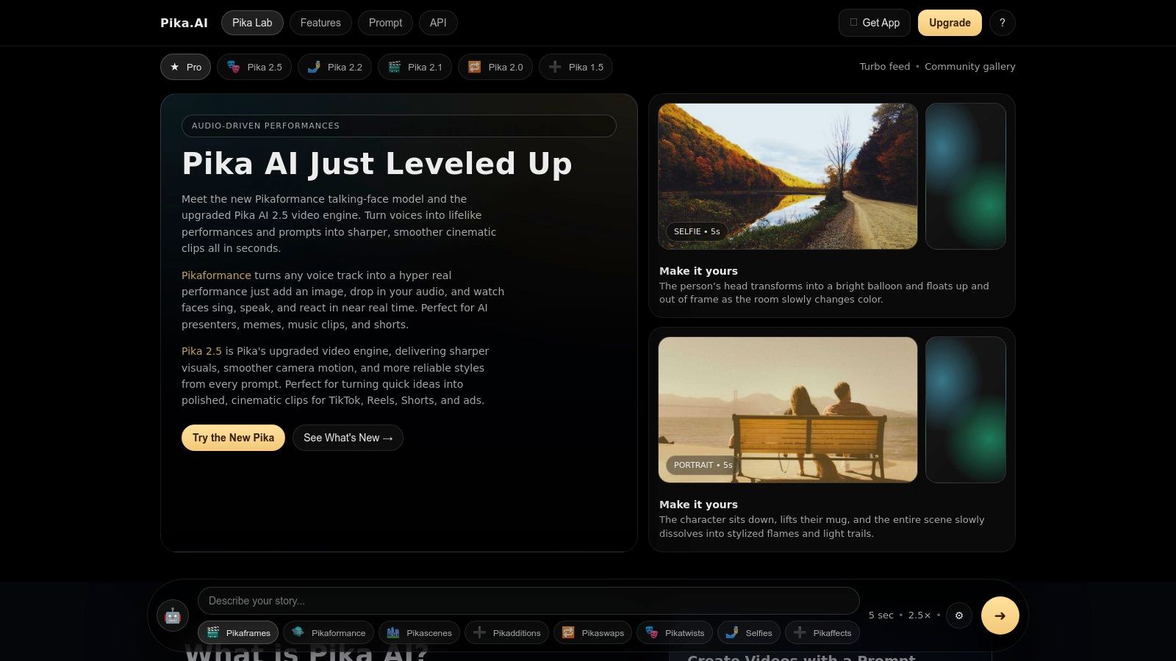1176x661 pixels.
Task: Click the 2.5× model version setting
Action: (x=919, y=615)
